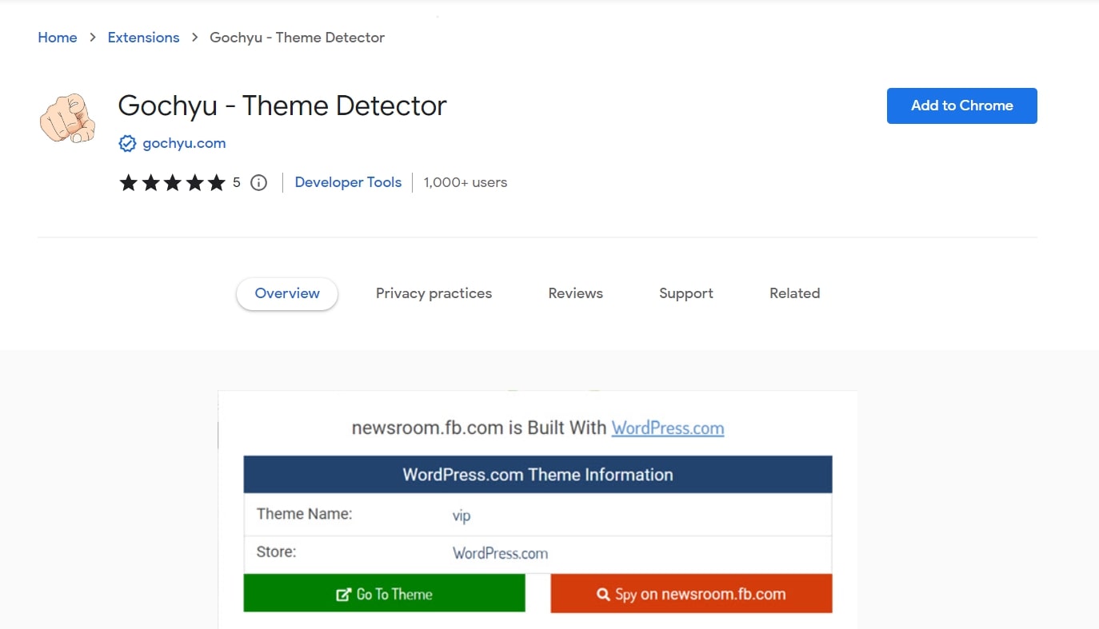Click the external link icon in Go To Theme

tap(344, 595)
